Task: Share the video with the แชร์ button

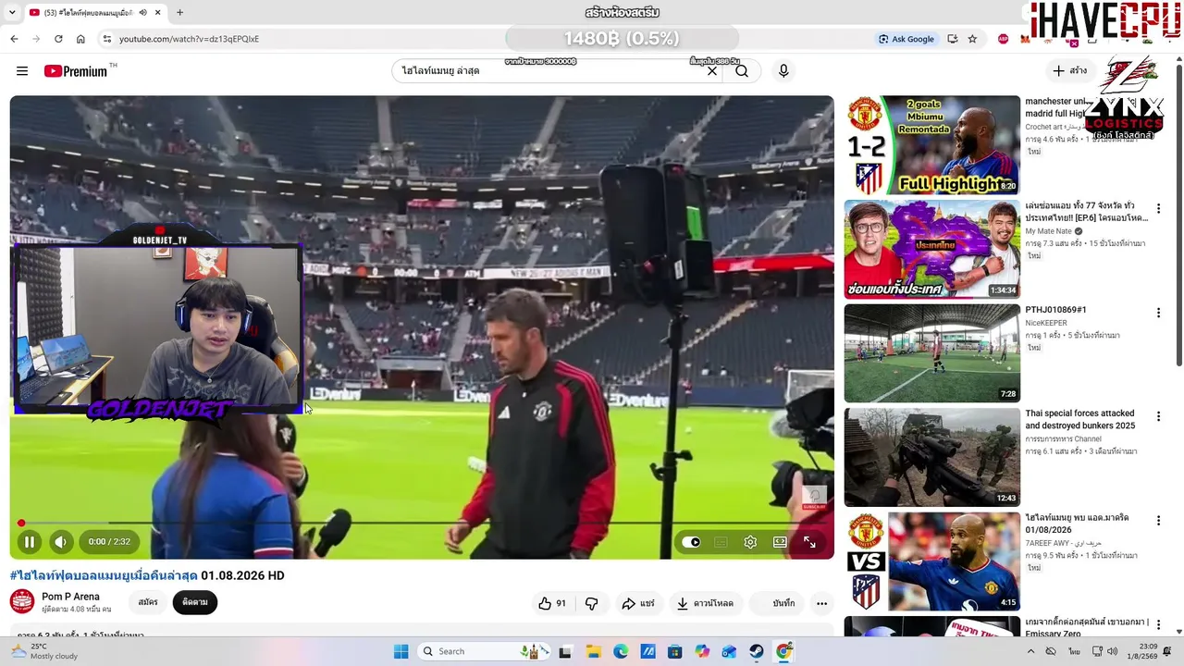Action: (x=638, y=603)
